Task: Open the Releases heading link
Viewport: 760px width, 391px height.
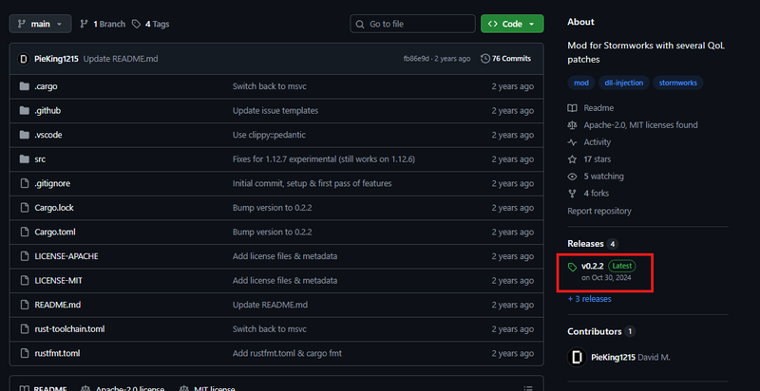Action: (585, 243)
